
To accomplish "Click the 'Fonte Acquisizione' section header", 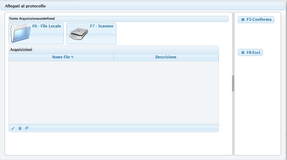I will coord(32,19).
